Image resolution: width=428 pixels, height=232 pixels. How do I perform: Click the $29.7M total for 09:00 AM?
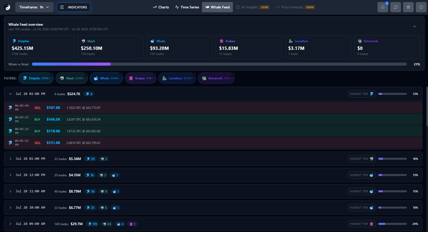[77, 224]
